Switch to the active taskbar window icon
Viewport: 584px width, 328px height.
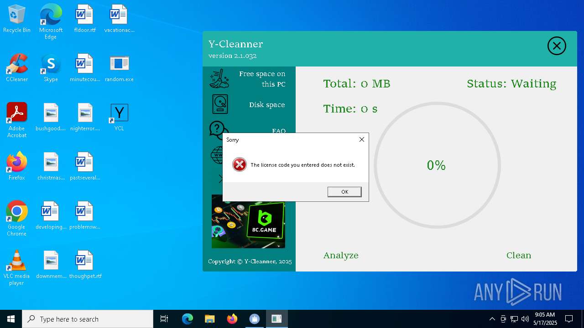[276, 319]
